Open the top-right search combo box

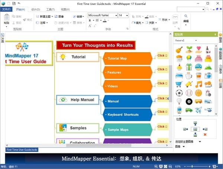[x=191, y=9]
